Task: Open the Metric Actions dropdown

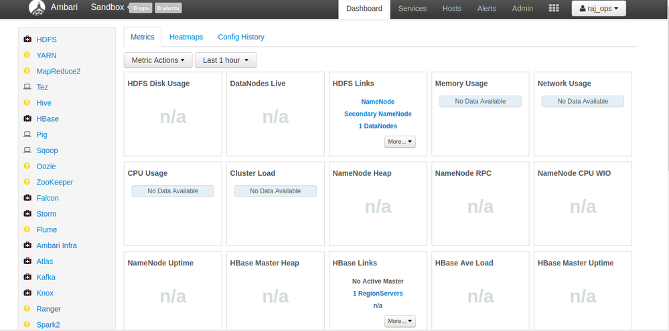Action: coord(158,60)
